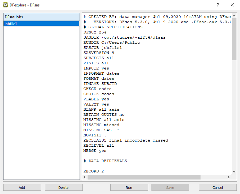Click the question mark help button
This screenshot has width=240, height=194.
click(218, 5)
